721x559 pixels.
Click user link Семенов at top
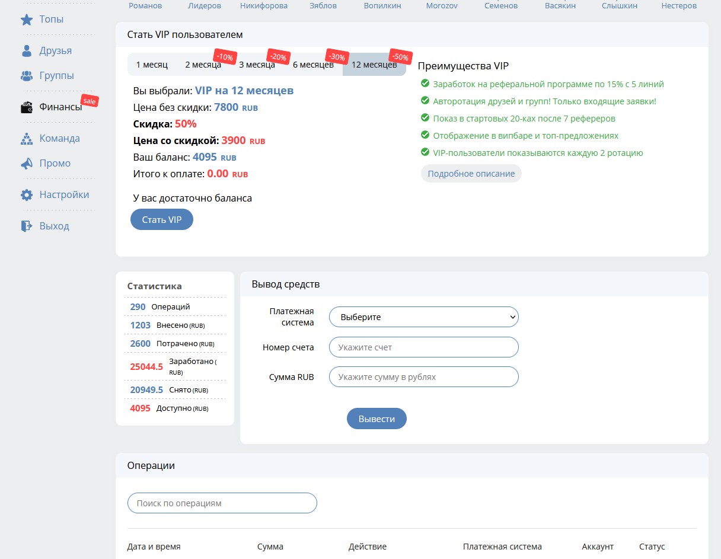click(501, 6)
